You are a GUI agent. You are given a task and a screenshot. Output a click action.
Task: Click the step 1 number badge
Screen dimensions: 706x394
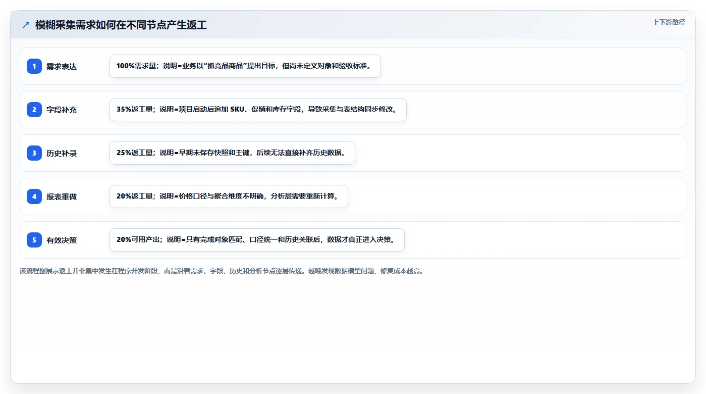pos(34,66)
